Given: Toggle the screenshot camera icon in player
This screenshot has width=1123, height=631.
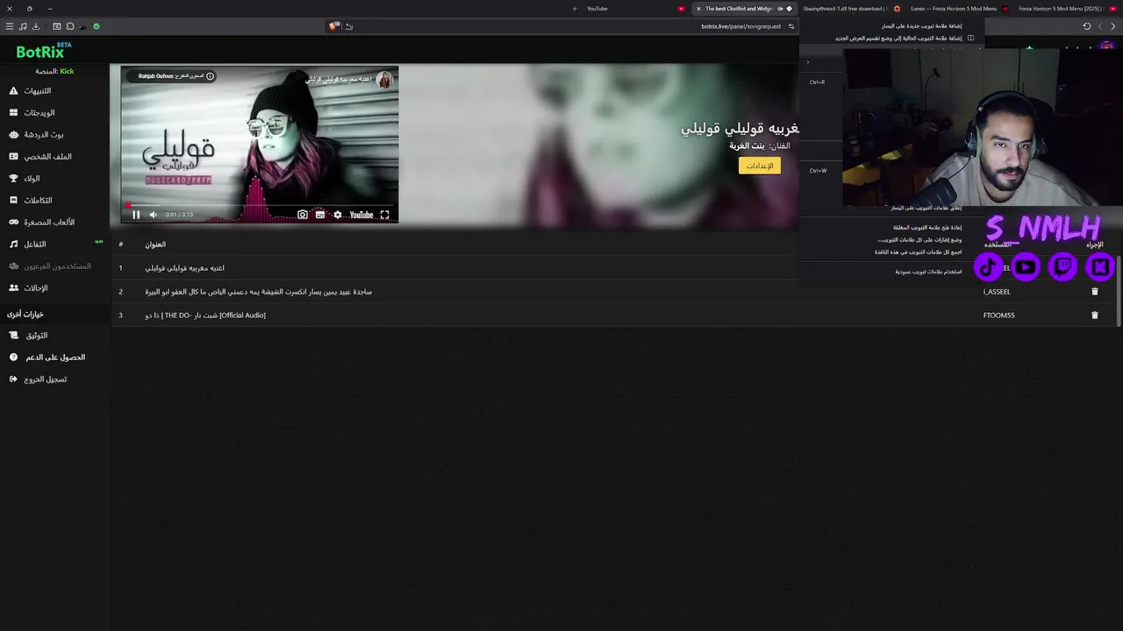Looking at the screenshot, I should (x=303, y=215).
